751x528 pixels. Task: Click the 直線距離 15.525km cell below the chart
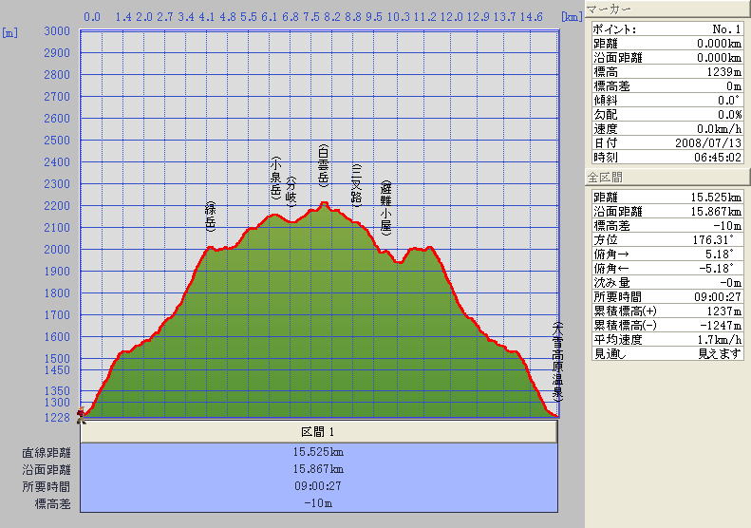(318, 452)
